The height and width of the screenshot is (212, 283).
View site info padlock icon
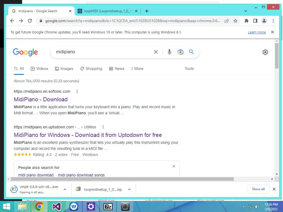click(x=41, y=21)
